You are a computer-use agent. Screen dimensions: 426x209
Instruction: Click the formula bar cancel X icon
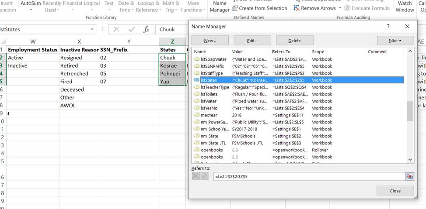pos(116,29)
